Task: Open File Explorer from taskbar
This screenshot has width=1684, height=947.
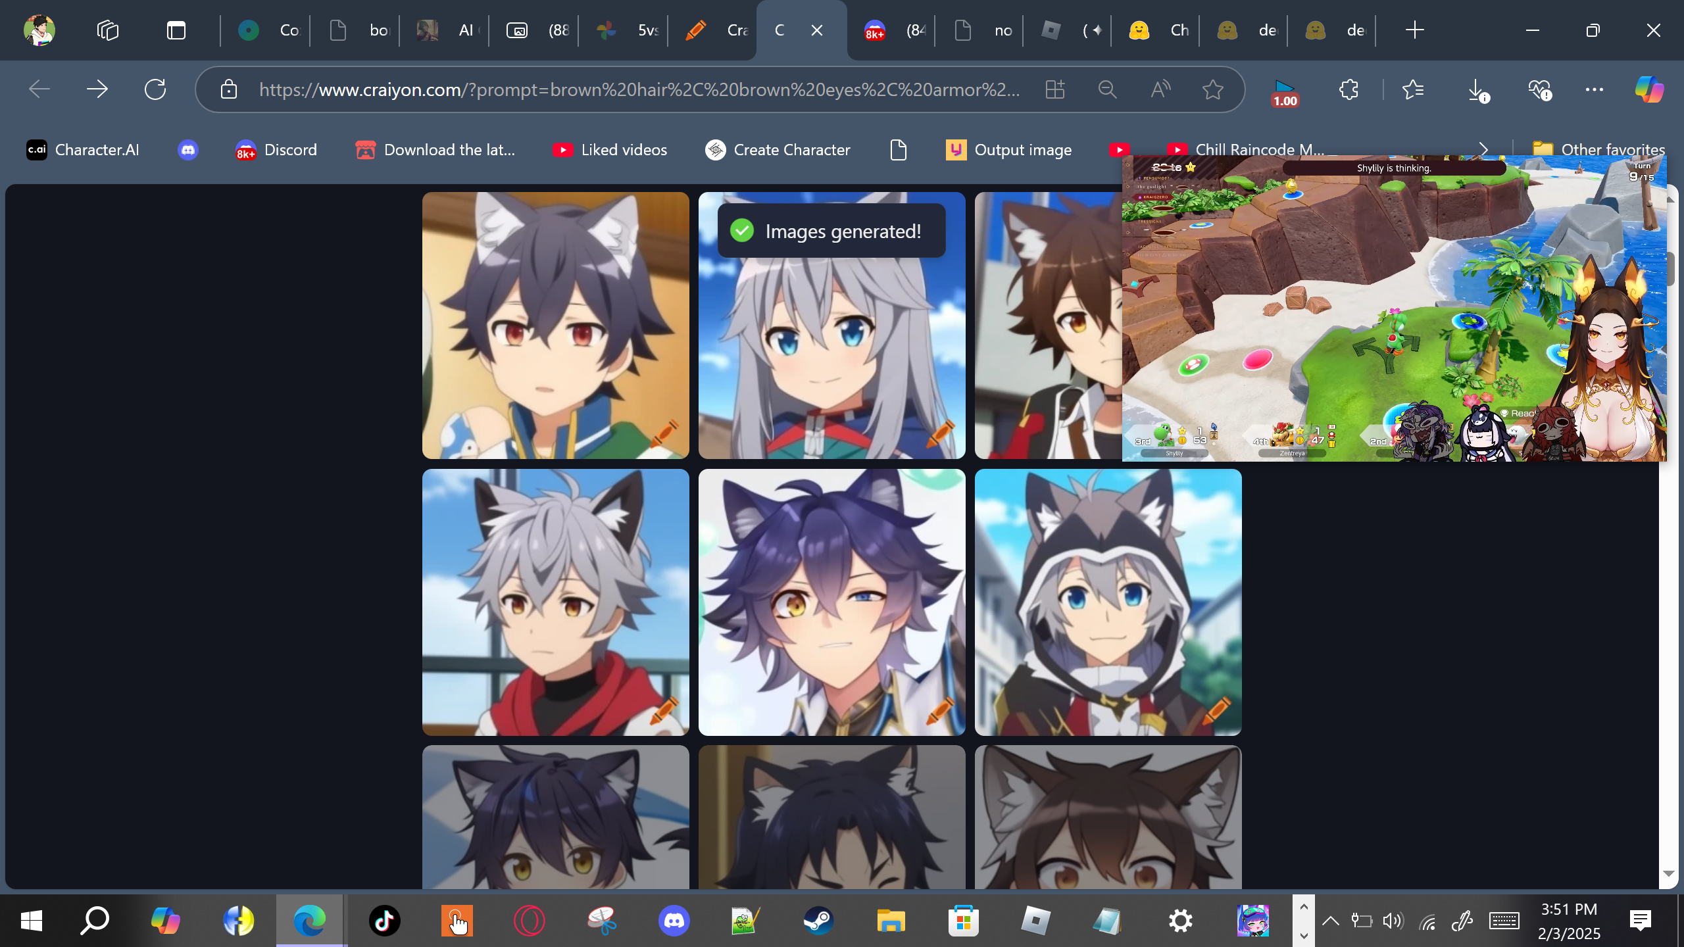Action: pyautogui.click(x=891, y=921)
